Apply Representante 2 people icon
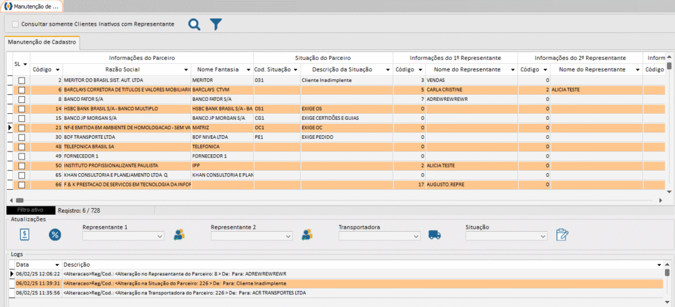Image resolution: width=675 pixels, height=307 pixels. 307,235
